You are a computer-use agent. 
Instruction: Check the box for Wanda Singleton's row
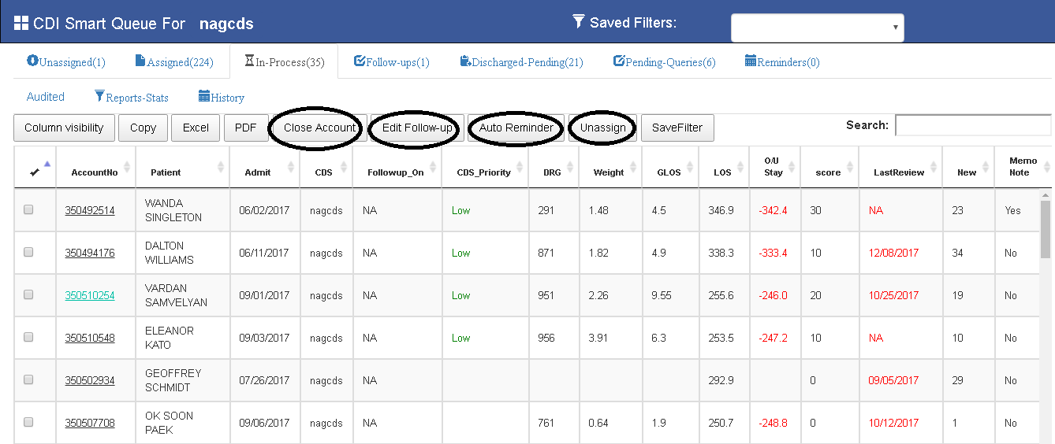[29, 210]
